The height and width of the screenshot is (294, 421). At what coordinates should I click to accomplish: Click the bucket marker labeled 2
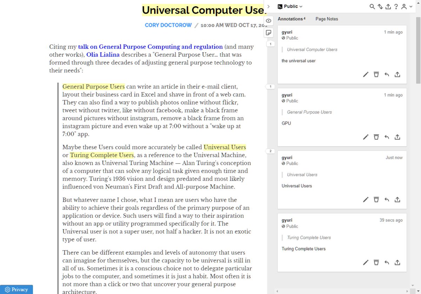pos(270,151)
